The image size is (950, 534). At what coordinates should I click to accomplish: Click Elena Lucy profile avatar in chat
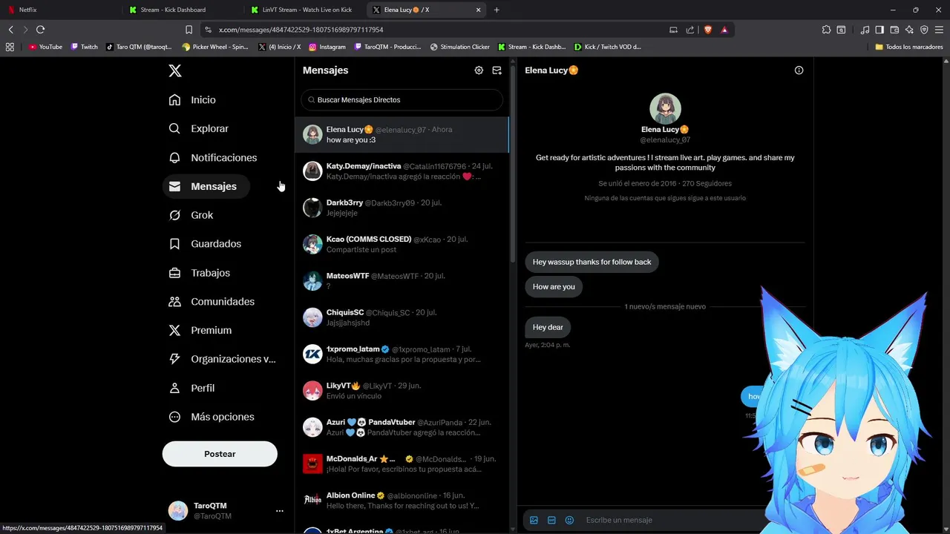point(665,109)
